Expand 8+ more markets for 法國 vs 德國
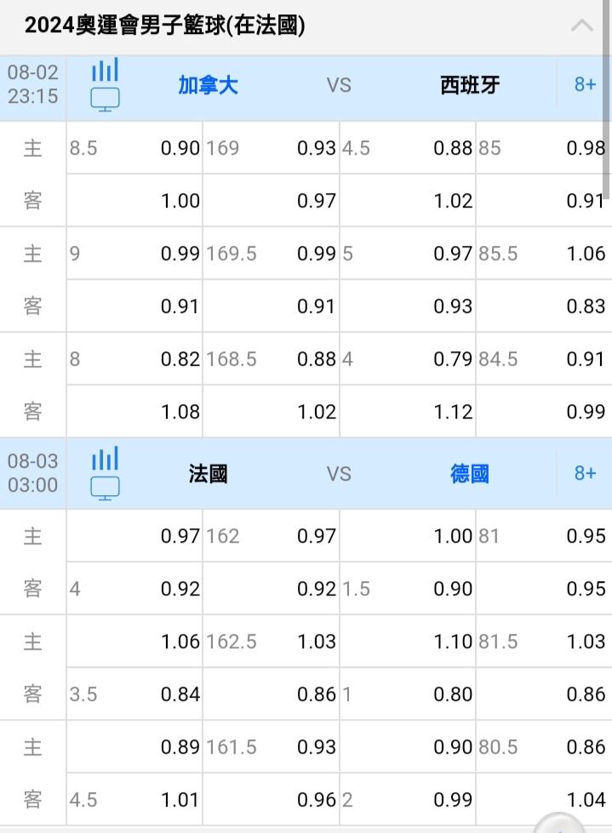Image resolution: width=612 pixels, height=833 pixels. coord(585,473)
